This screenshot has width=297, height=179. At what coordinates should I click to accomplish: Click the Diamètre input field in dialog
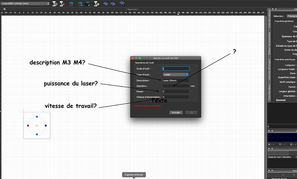[x=175, y=86]
